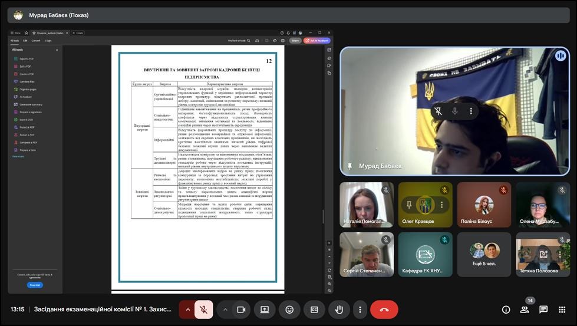The width and height of the screenshot is (577, 326).
Task: Open meeting details info icon
Action: click(506, 309)
